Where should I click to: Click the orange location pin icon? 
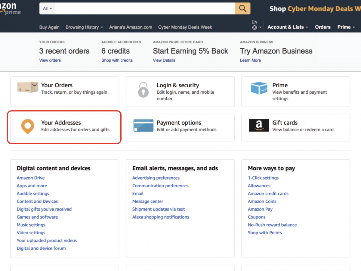pos(27,126)
